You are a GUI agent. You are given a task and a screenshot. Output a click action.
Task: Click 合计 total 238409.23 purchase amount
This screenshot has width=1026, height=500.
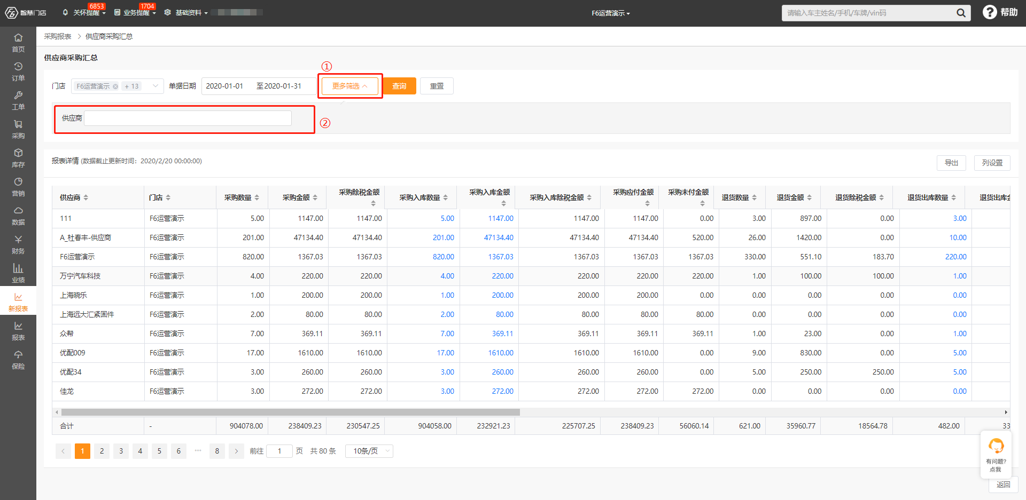[305, 426]
